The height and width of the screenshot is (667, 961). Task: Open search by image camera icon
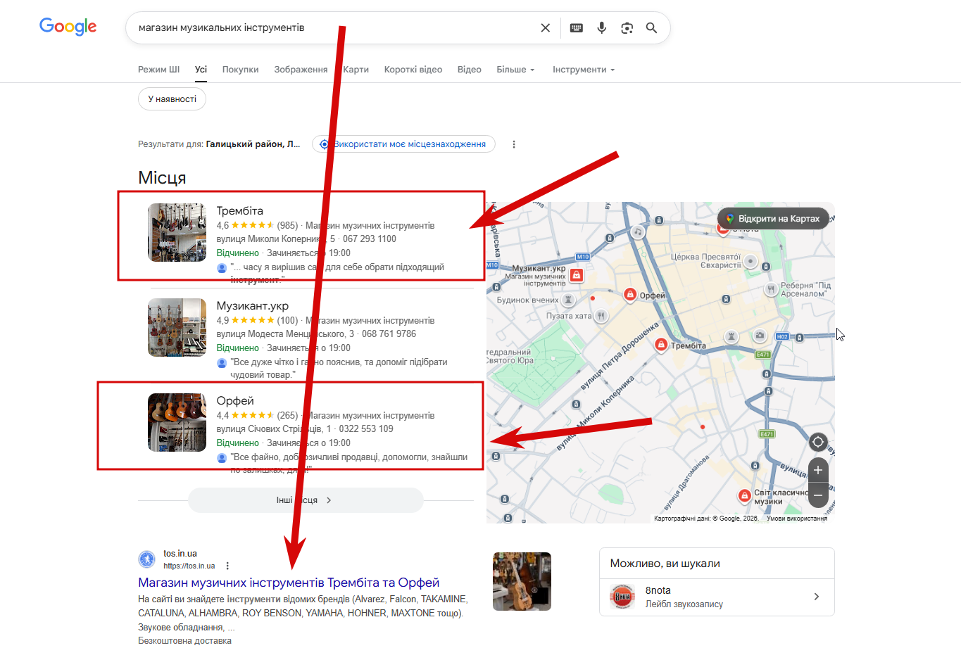coord(627,28)
